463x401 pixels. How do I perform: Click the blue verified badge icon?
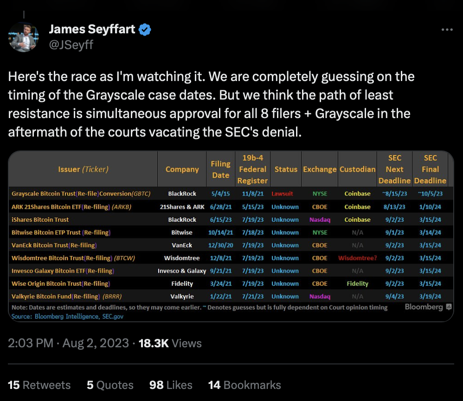(145, 30)
